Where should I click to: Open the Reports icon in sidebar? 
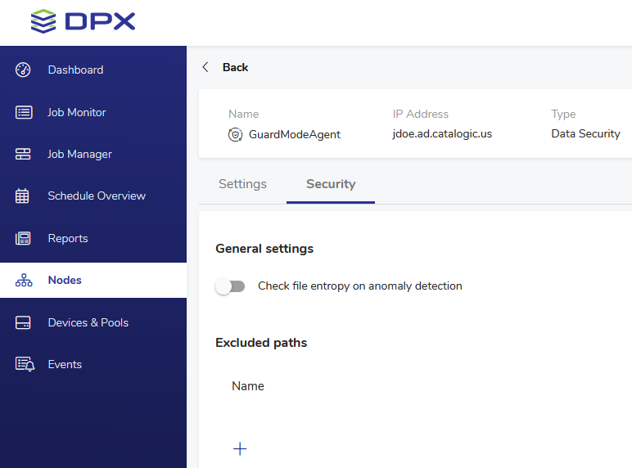(x=23, y=238)
